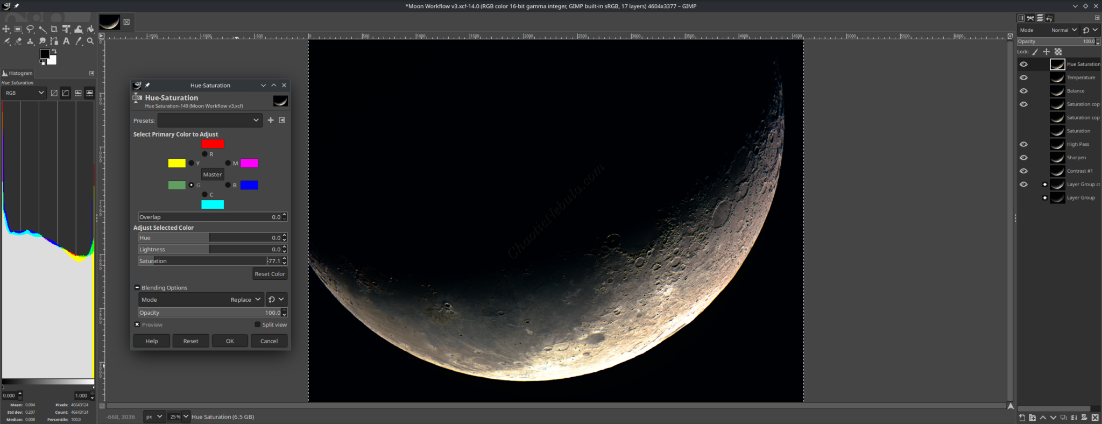Open the histogram RGB channel dropdown
Image resolution: width=1102 pixels, height=424 pixels.
[24, 93]
